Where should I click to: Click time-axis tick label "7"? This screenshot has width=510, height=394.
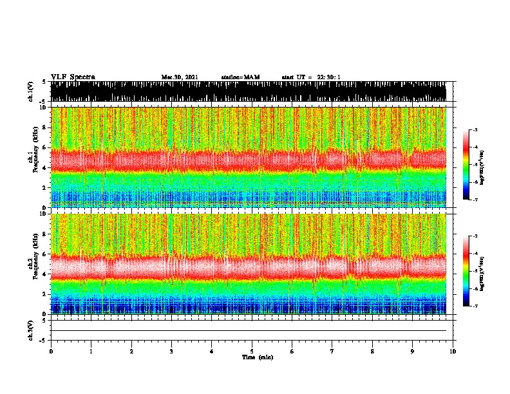(332, 352)
